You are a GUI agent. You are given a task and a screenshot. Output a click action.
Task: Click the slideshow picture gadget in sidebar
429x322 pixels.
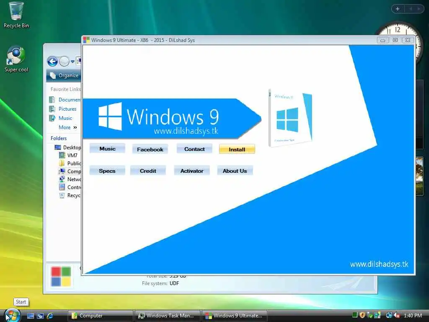(x=419, y=176)
